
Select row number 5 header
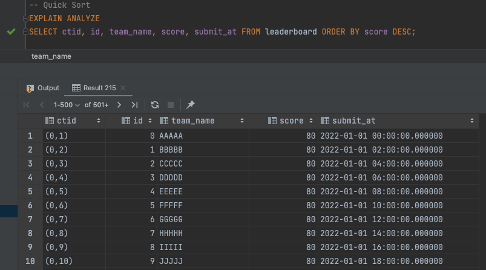[x=30, y=191]
